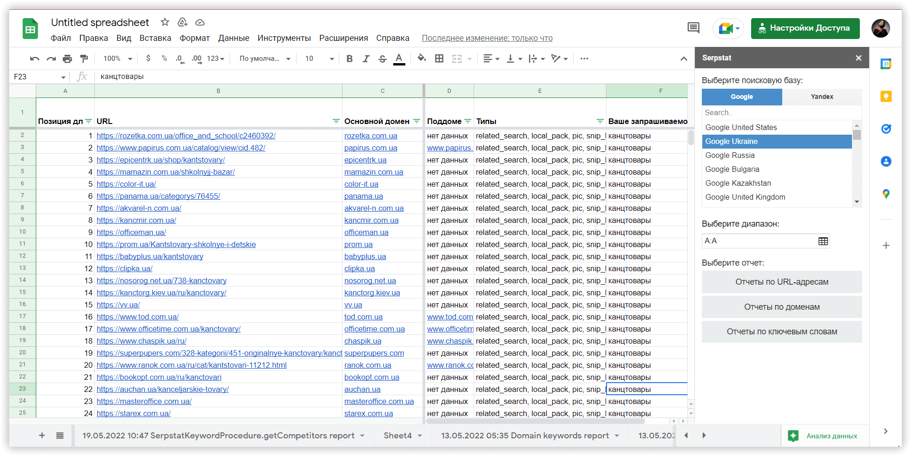Open the Google Meet call button
Screen dimensions: 911x456
point(728,28)
